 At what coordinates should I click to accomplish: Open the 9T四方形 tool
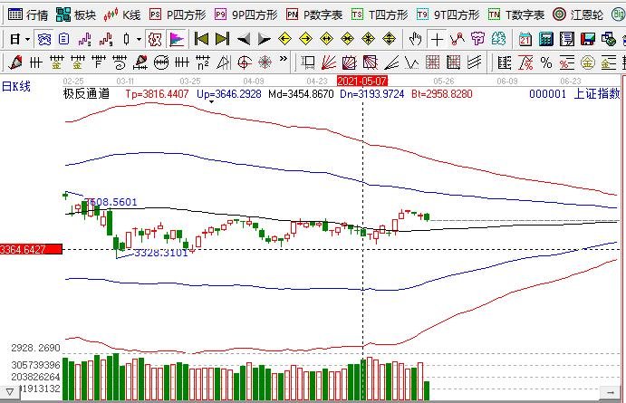pos(448,15)
